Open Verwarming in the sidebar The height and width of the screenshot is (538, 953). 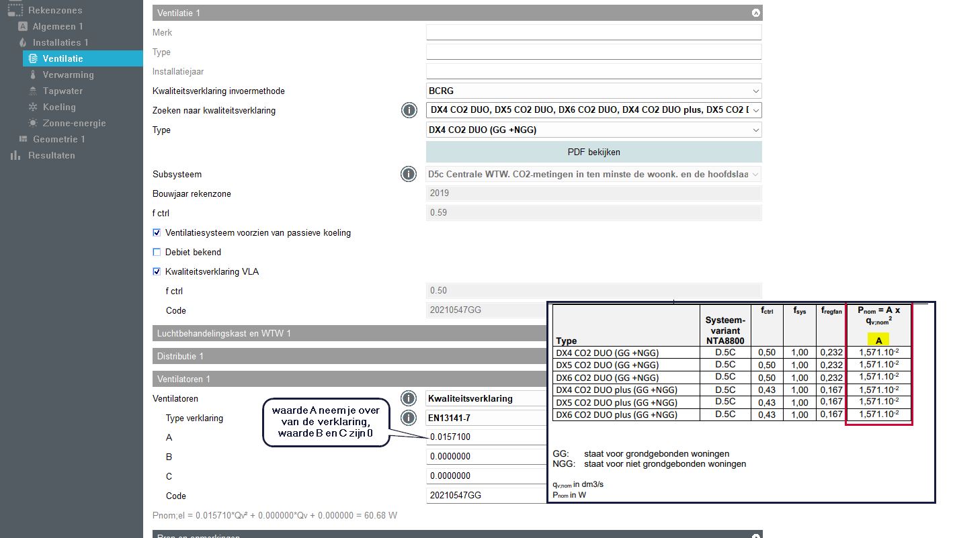click(68, 75)
